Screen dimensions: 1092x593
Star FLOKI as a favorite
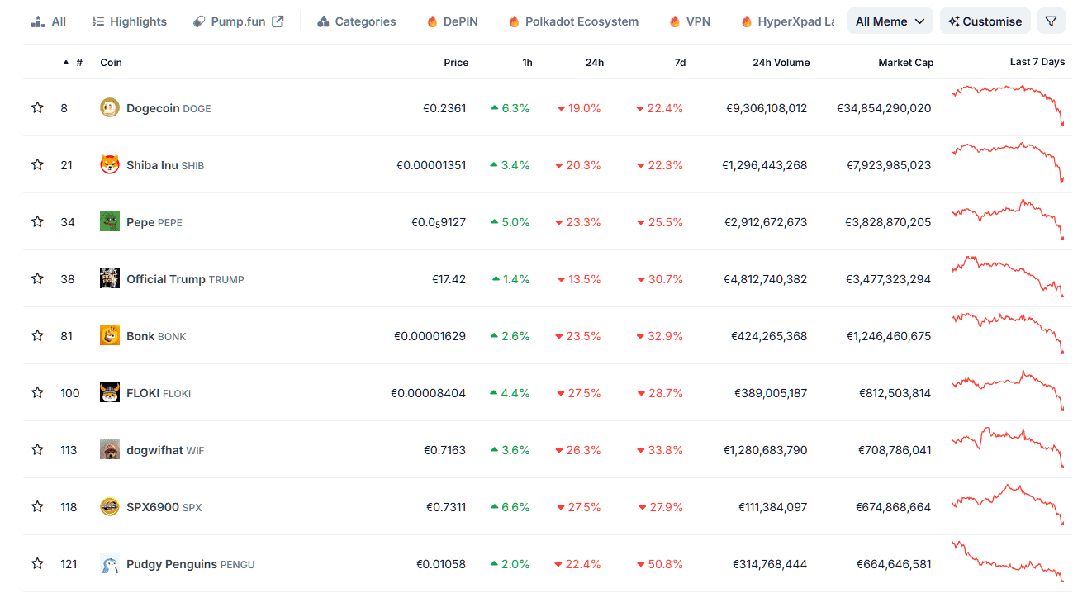coord(37,392)
